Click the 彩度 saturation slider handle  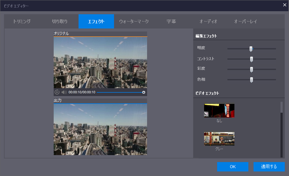tap(251, 69)
